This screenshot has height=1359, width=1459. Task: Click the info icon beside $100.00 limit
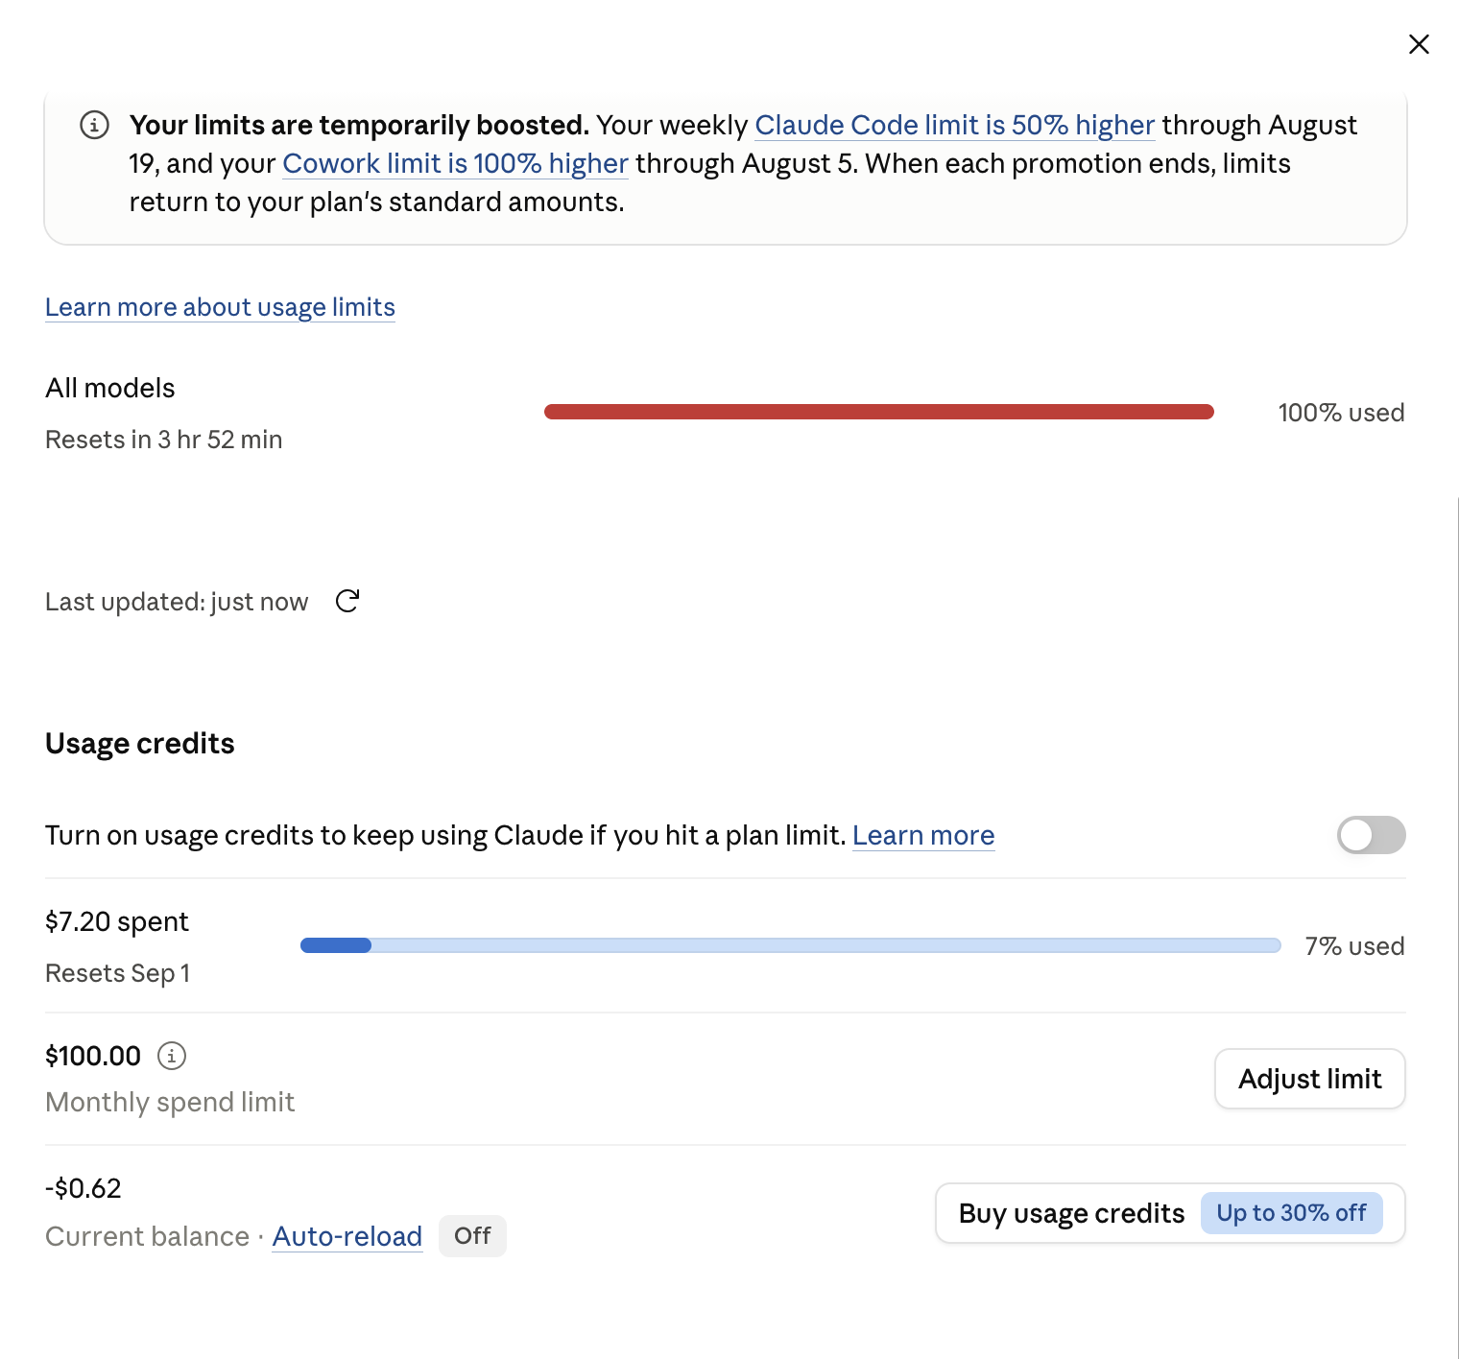(172, 1056)
